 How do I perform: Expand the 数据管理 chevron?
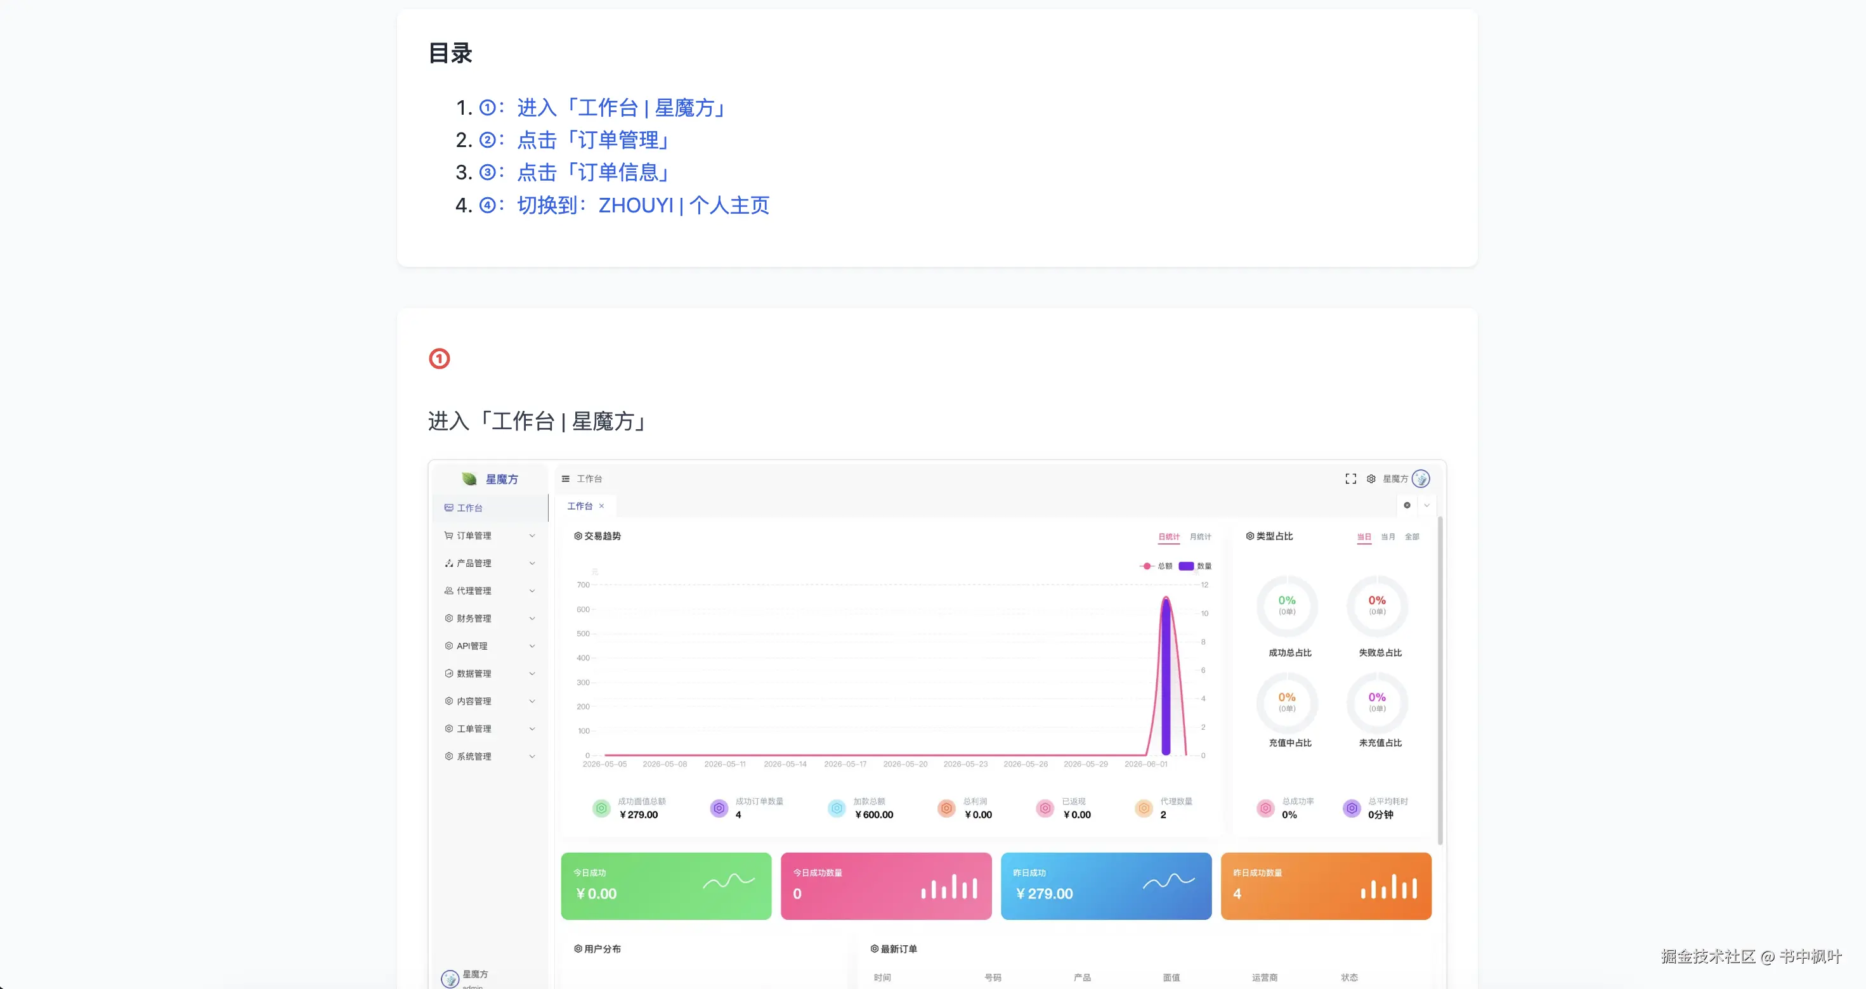coord(532,673)
